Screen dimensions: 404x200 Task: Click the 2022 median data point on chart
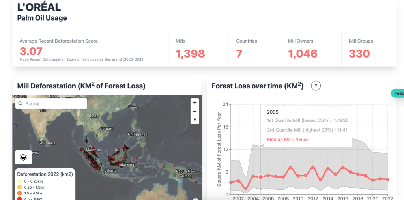pos(388,179)
